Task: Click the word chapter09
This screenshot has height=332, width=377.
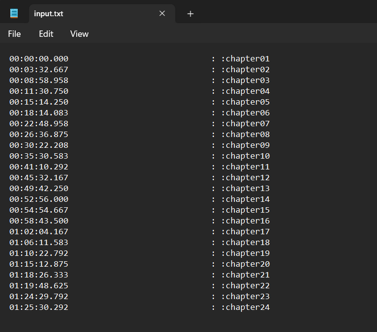Action: 248,145
